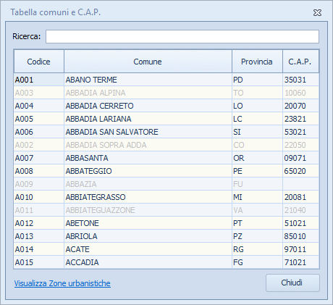The image size is (333, 305).
Task: Open Visualizza Zone urbanistiche link
Action: [62, 283]
